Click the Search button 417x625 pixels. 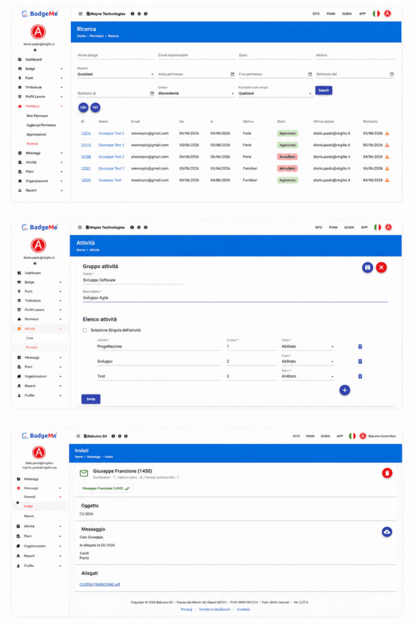pos(324,90)
